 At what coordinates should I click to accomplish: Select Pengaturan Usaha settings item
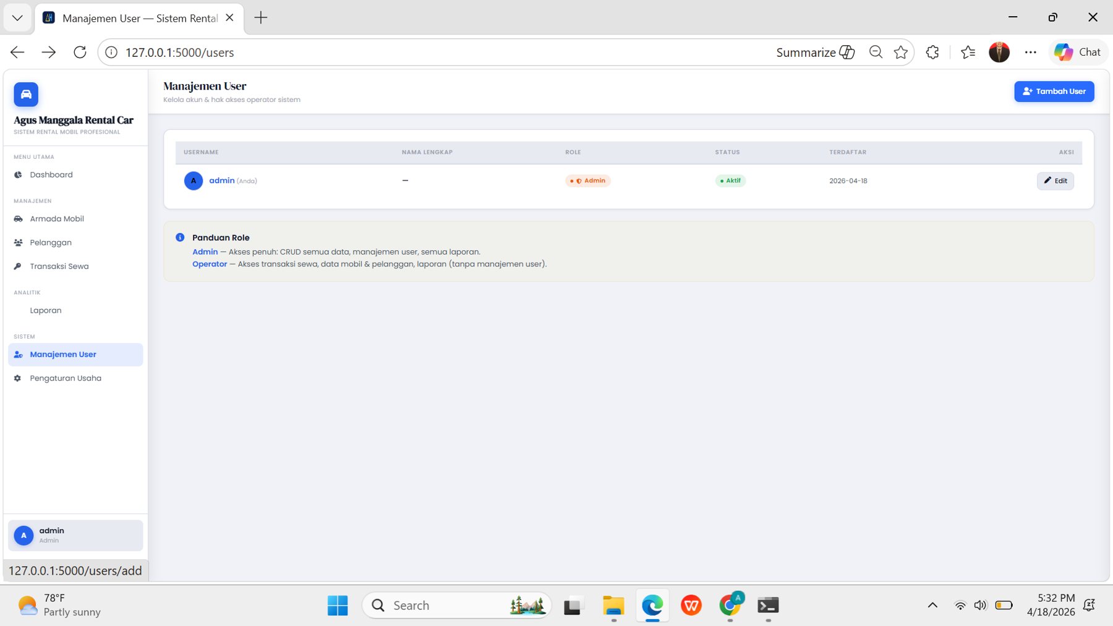(65, 378)
